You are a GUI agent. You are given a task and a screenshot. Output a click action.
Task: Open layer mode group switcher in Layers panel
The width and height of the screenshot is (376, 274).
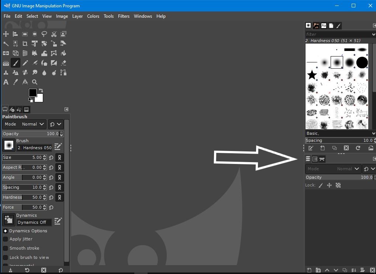369,169
